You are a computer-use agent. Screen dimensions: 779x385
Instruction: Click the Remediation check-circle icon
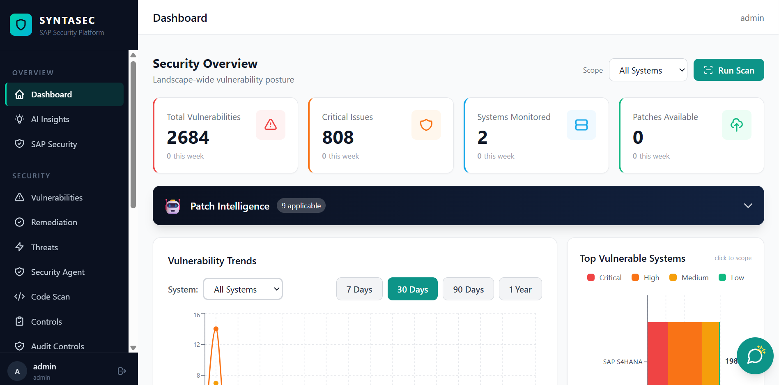coord(19,222)
